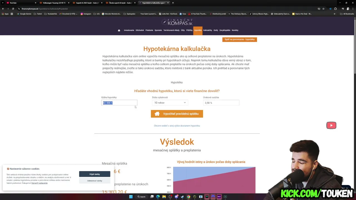Click the browser address bar
356x200 pixels.
tap(167, 9)
